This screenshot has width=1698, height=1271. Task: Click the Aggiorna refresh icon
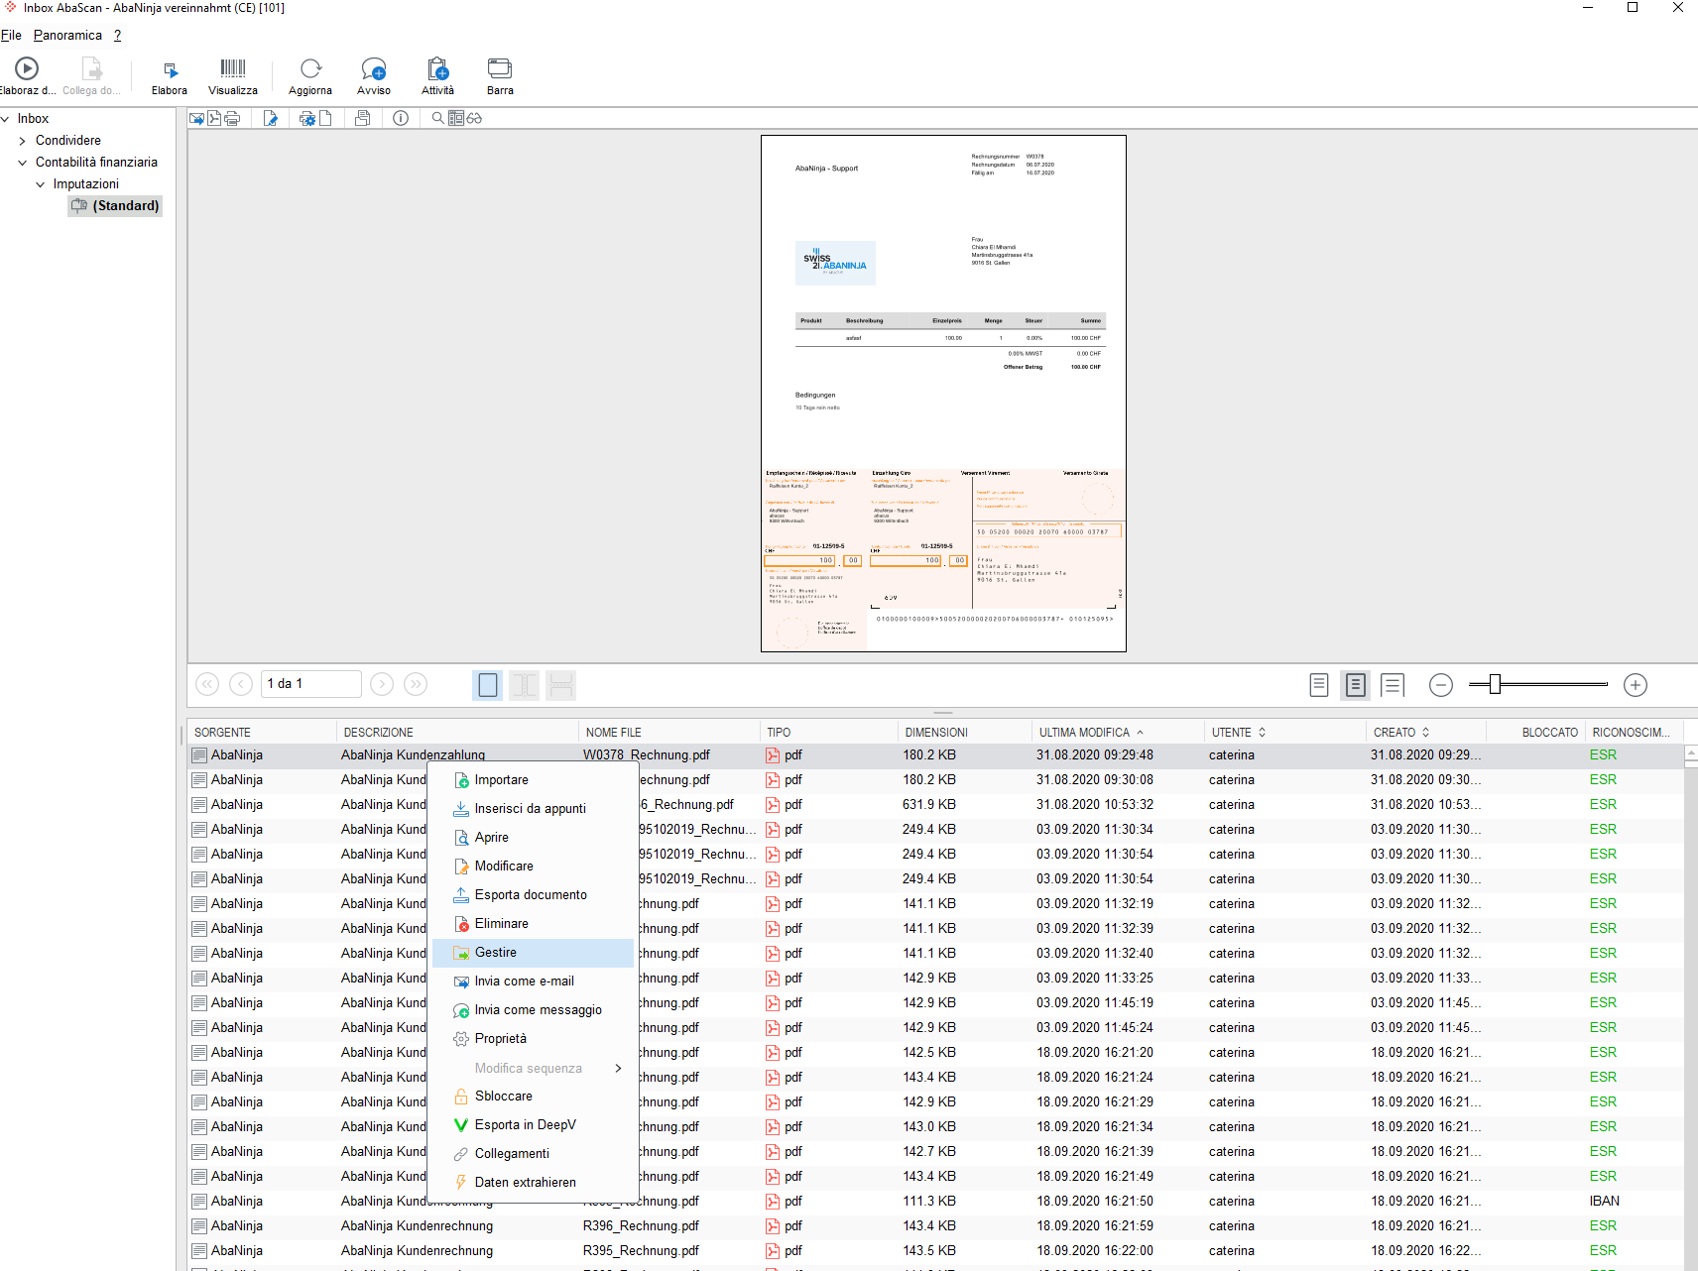coord(310,68)
